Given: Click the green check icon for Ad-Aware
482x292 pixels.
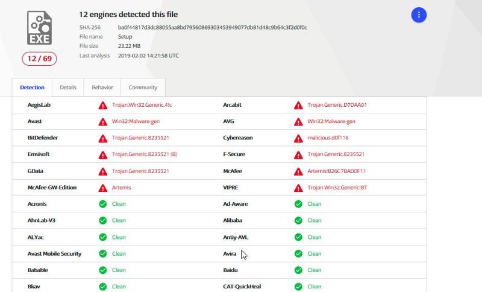Looking at the screenshot, I should pos(298,204).
